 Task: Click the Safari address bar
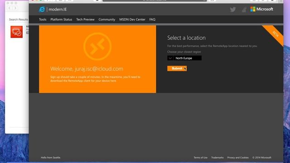[155, 0]
